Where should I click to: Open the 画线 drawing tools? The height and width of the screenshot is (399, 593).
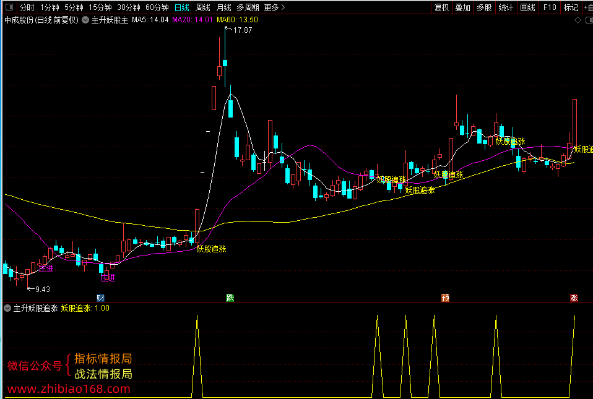click(x=527, y=7)
